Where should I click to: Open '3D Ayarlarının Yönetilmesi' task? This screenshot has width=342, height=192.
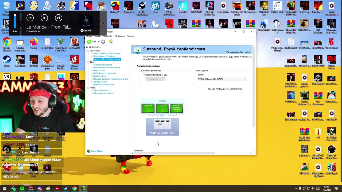[x=104, y=56]
